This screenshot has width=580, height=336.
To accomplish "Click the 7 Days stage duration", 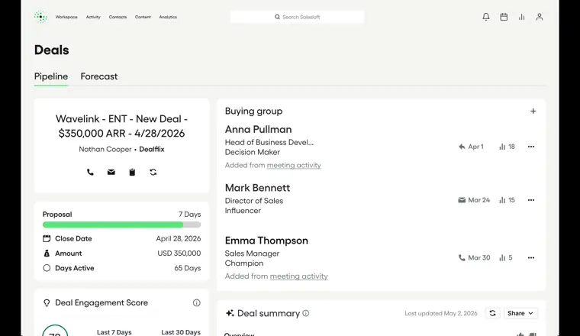I will 190,215.
